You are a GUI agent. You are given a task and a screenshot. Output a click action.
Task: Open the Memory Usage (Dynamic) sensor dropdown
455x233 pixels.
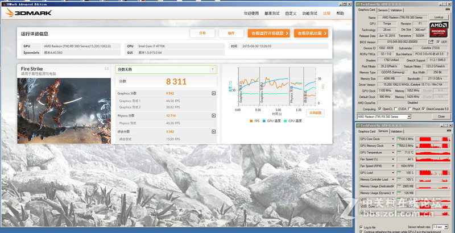point(393,193)
